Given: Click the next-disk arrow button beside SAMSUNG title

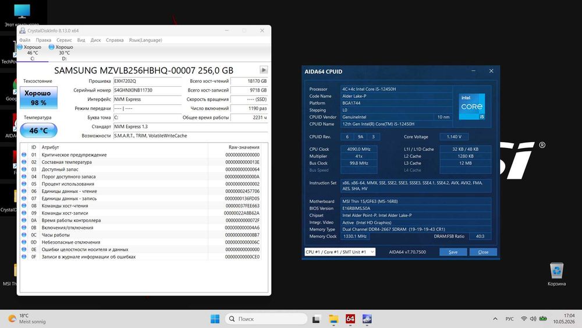Looking at the screenshot, I should point(264,70).
